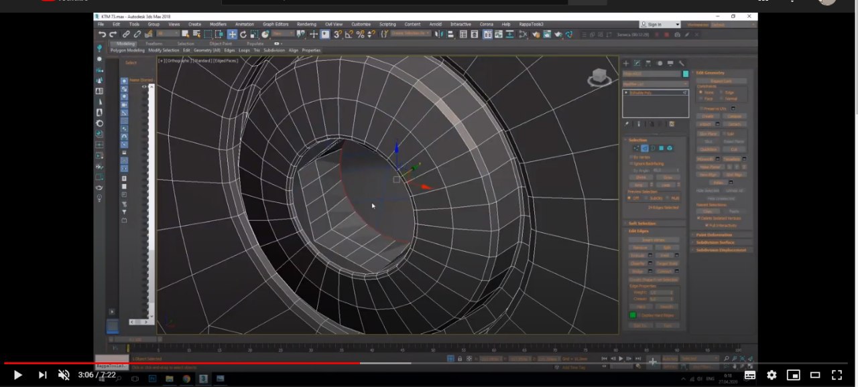The image size is (858, 387).
Task: Open the Material Editor icon
Action: pyautogui.click(x=524, y=34)
